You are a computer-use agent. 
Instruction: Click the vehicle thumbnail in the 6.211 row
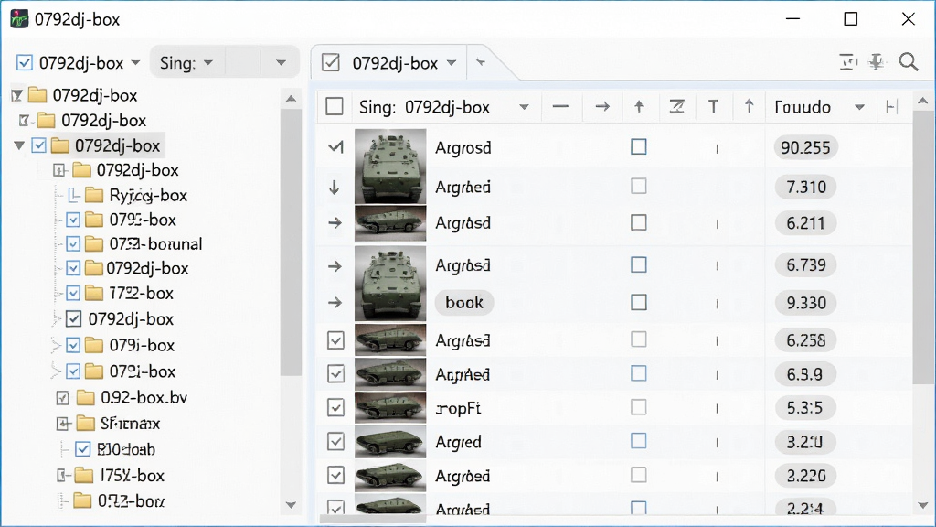click(390, 223)
